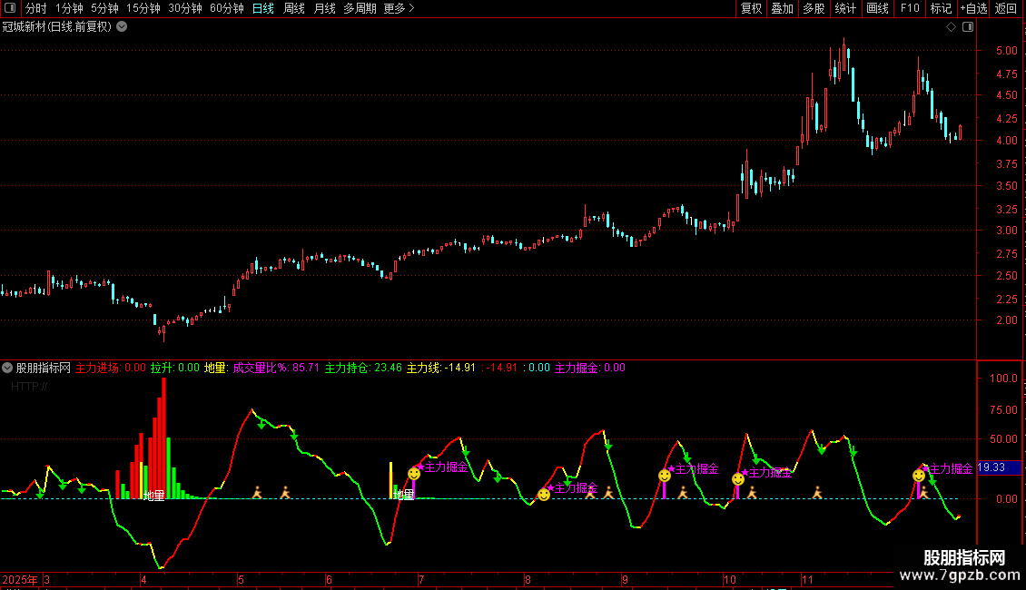
Task: Click month 4 on the time axis
Action: pyautogui.click(x=143, y=579)
